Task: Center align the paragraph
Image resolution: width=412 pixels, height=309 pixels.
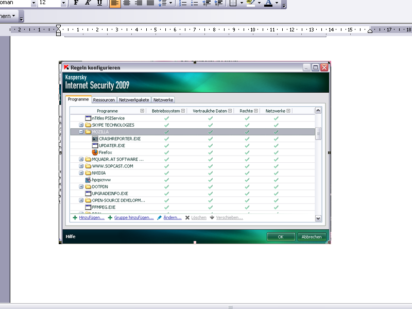Action: [127, 3]
